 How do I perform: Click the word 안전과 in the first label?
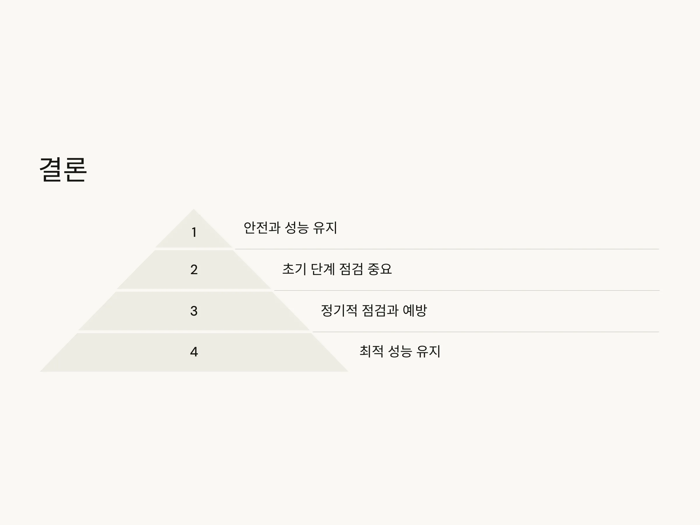click(262, 228)
